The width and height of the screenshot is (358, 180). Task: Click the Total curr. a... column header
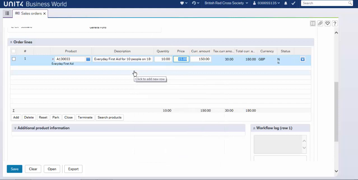click(246, 51)
